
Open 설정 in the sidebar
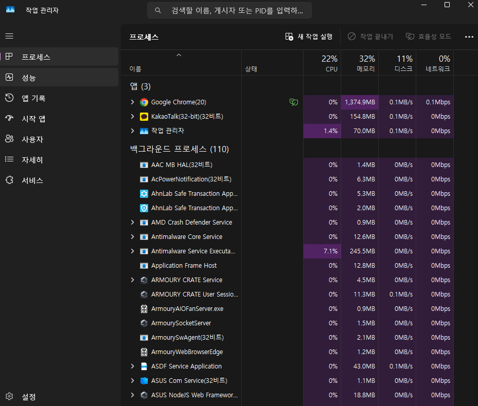coord(59,397)
